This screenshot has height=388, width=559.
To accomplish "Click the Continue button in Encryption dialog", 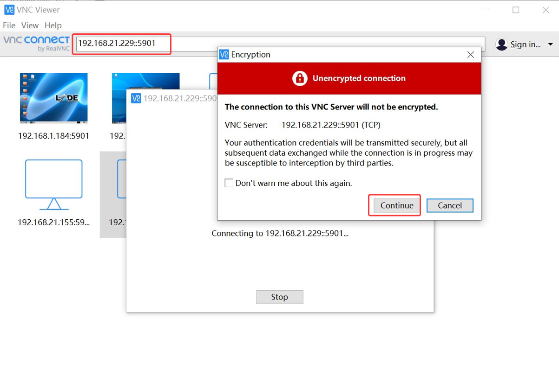I will pos(396,205).
